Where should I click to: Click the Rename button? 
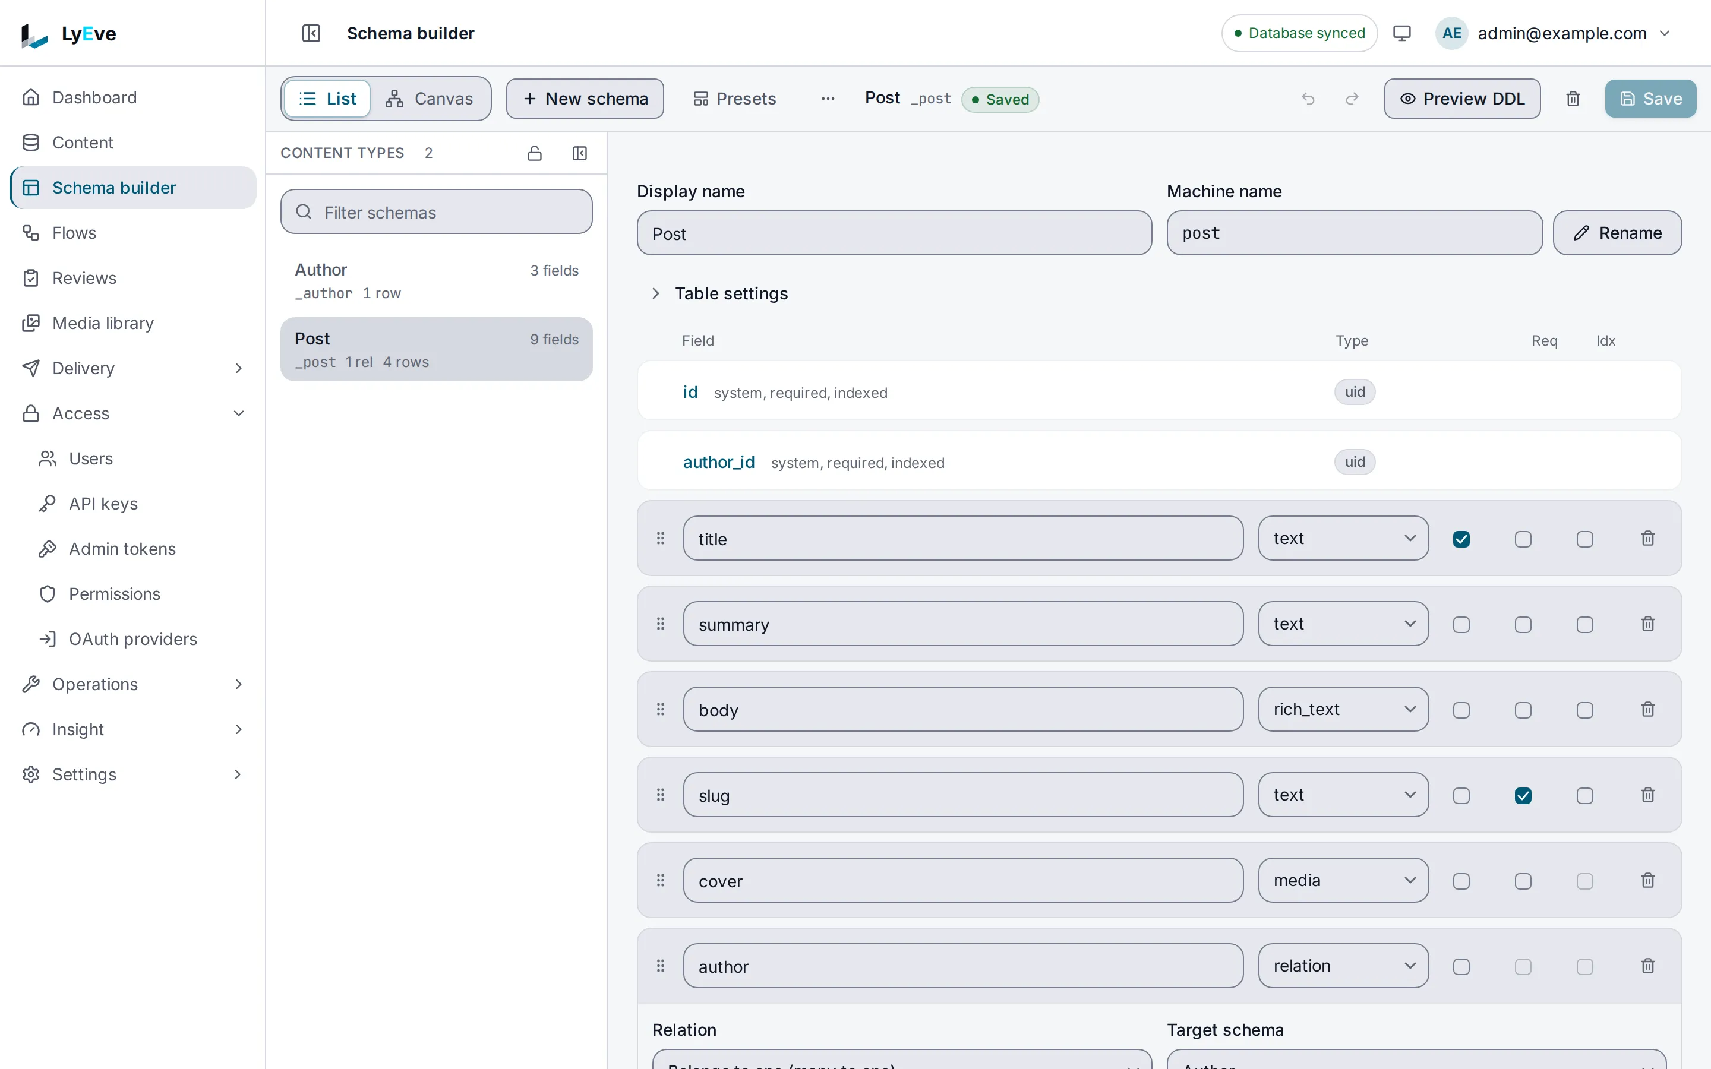pos(1617,233)
